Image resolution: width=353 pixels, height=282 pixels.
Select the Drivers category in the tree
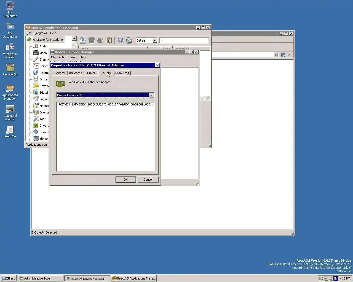coord(44,126)
